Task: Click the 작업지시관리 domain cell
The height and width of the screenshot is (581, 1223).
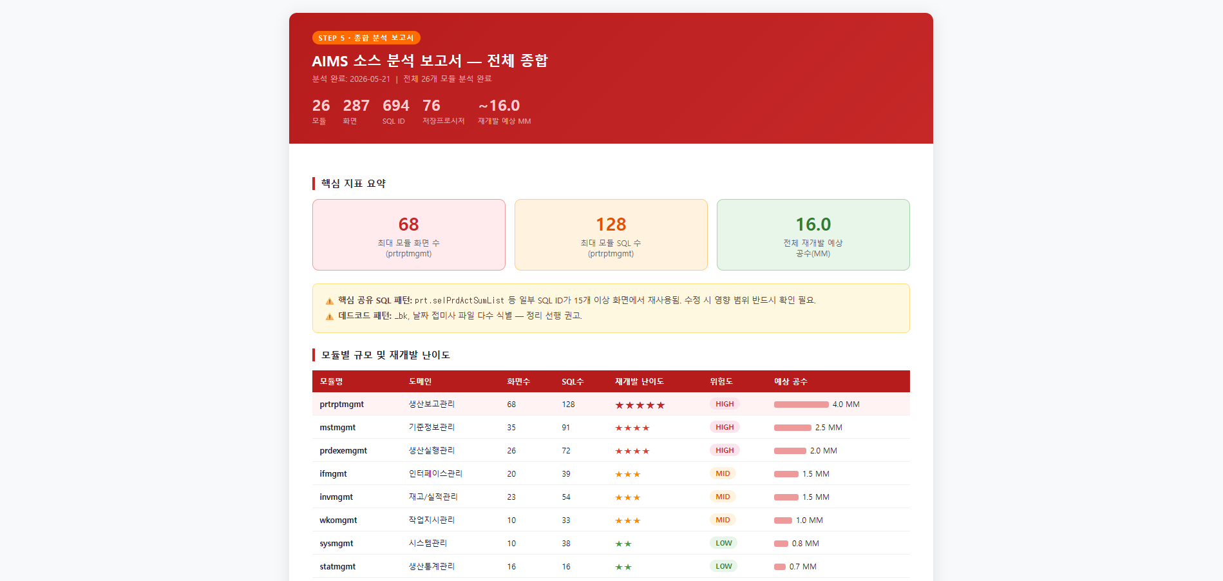Action: (x=431, y=520)
